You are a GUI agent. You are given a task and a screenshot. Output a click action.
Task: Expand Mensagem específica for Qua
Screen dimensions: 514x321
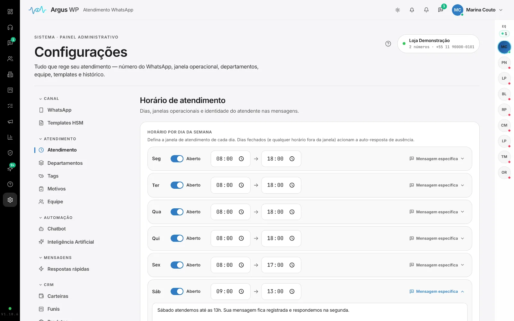click(437, 212)
